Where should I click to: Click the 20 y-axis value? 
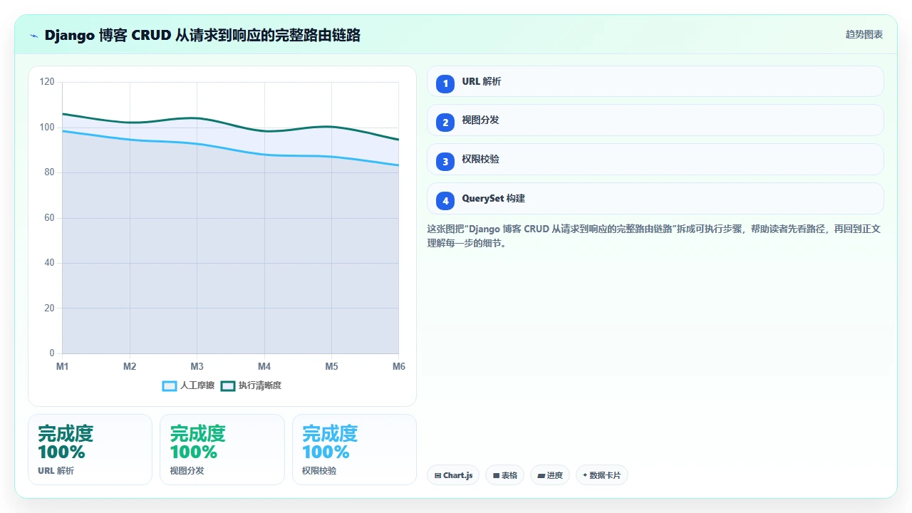(x=49, y=309)
